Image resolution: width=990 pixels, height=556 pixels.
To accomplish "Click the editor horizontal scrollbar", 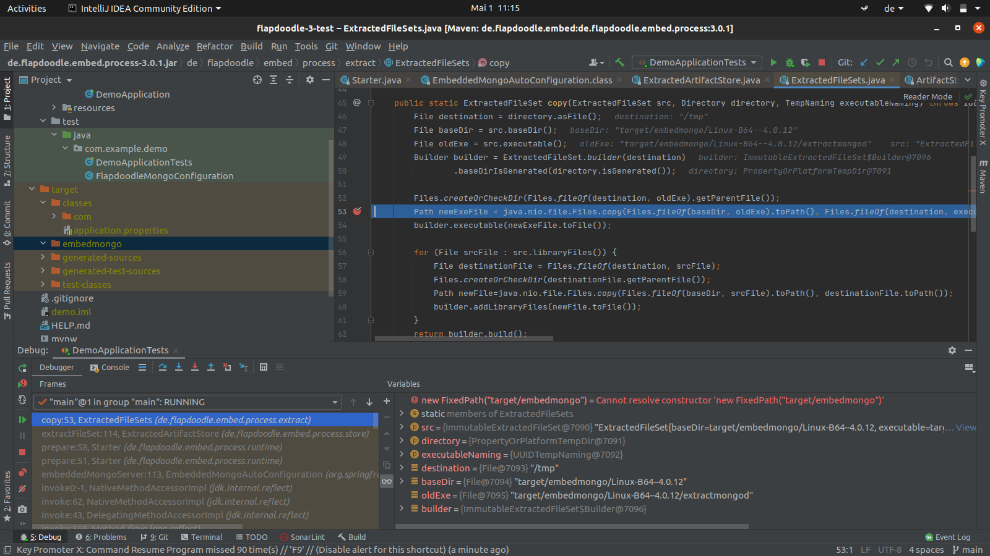I will [464, 339].
